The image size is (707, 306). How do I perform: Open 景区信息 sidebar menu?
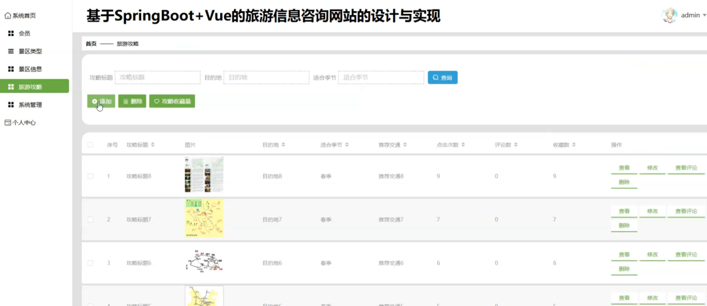click(35, 69)
